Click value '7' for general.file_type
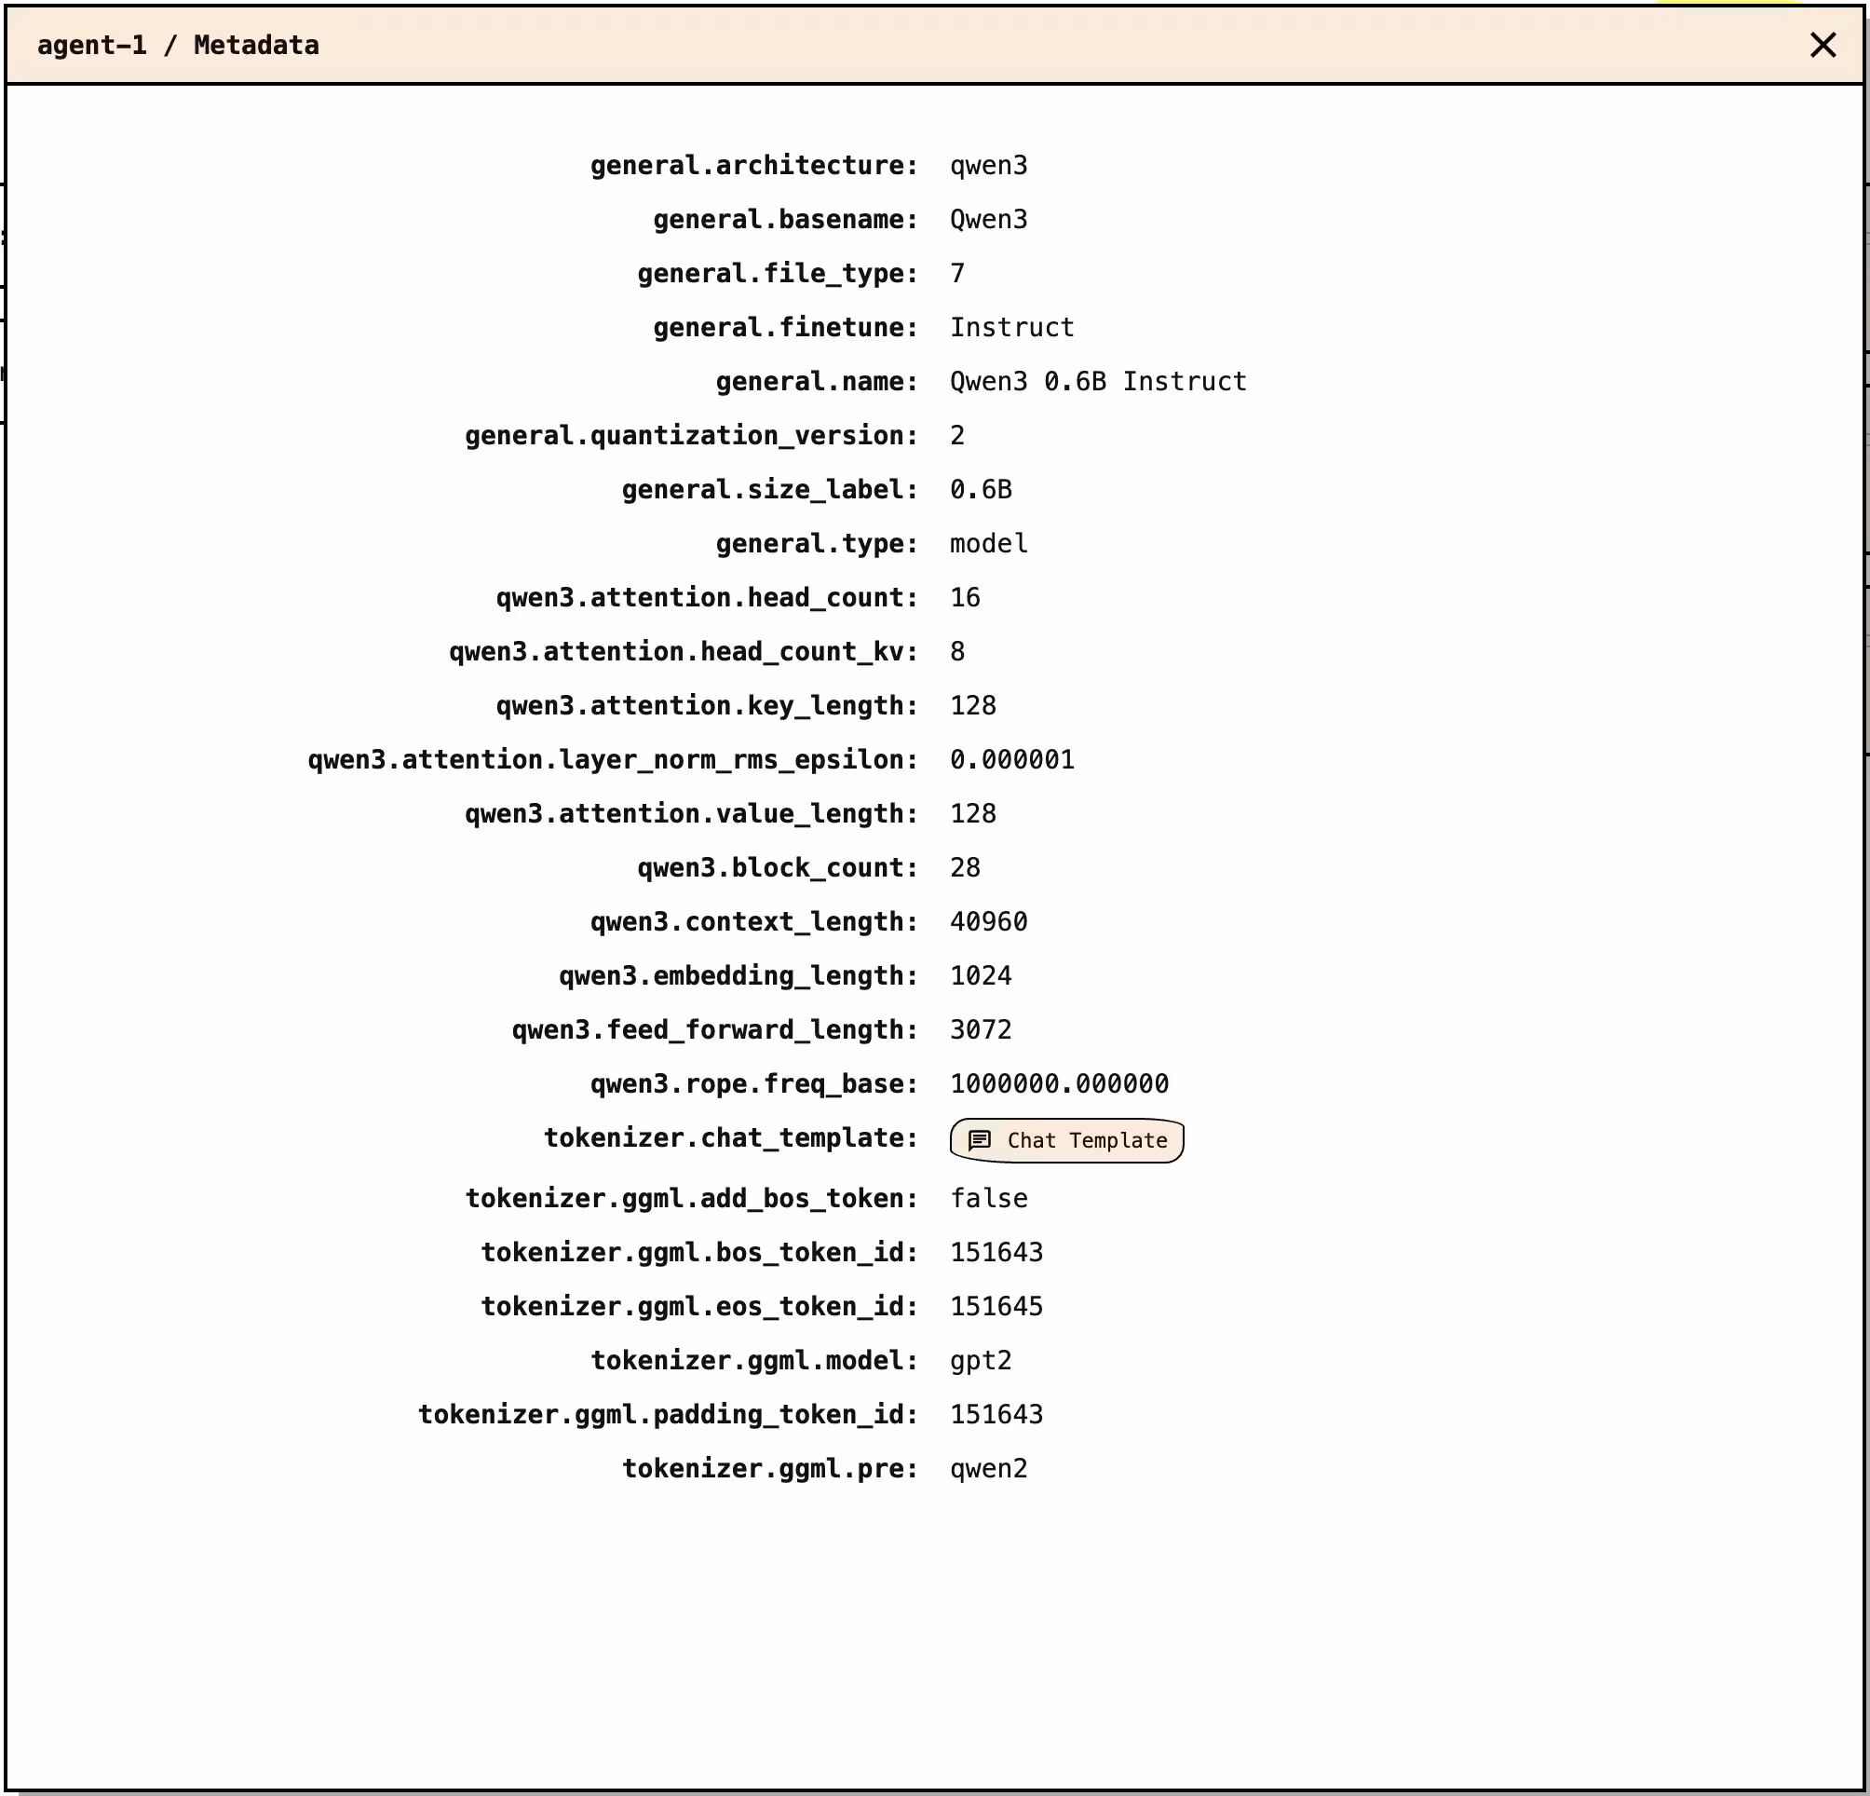 point(958,274)
